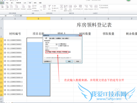Viewport: 137px width, 103px height.
Task: Click the 材料编号 header cell
Action: pos(15,34)
